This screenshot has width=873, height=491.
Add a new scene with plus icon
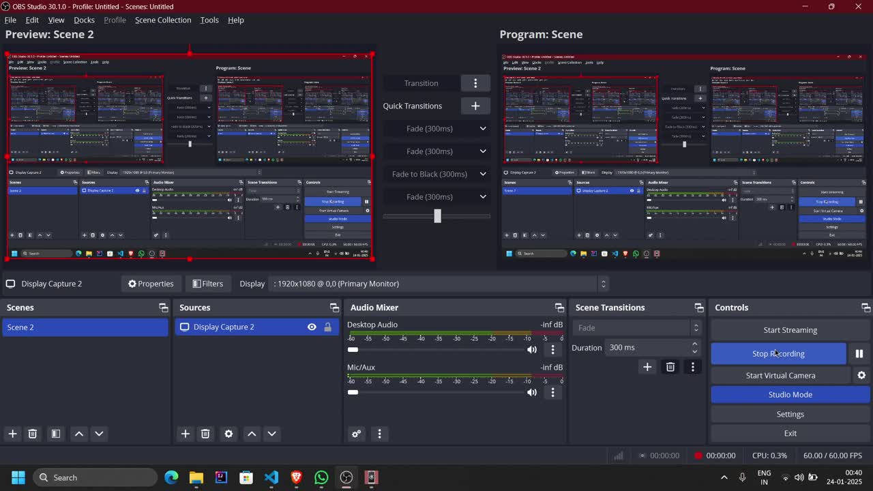[12, 434]
